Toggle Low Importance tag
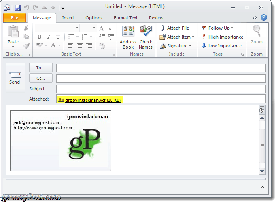This screenshot has height=204, width=278. tap(222, 46)
